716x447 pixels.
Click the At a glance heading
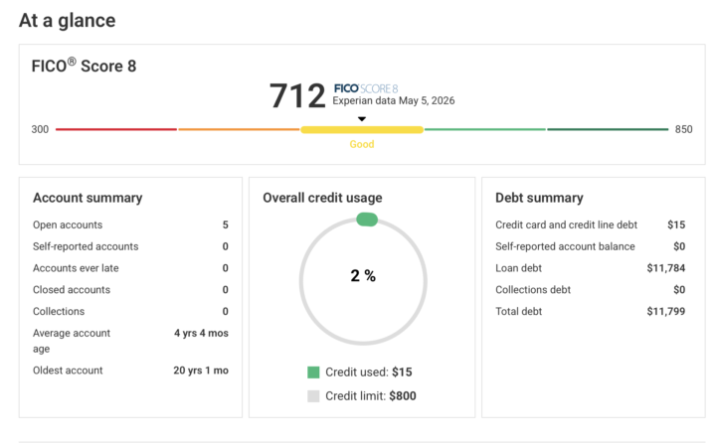(x=68, y=21)
